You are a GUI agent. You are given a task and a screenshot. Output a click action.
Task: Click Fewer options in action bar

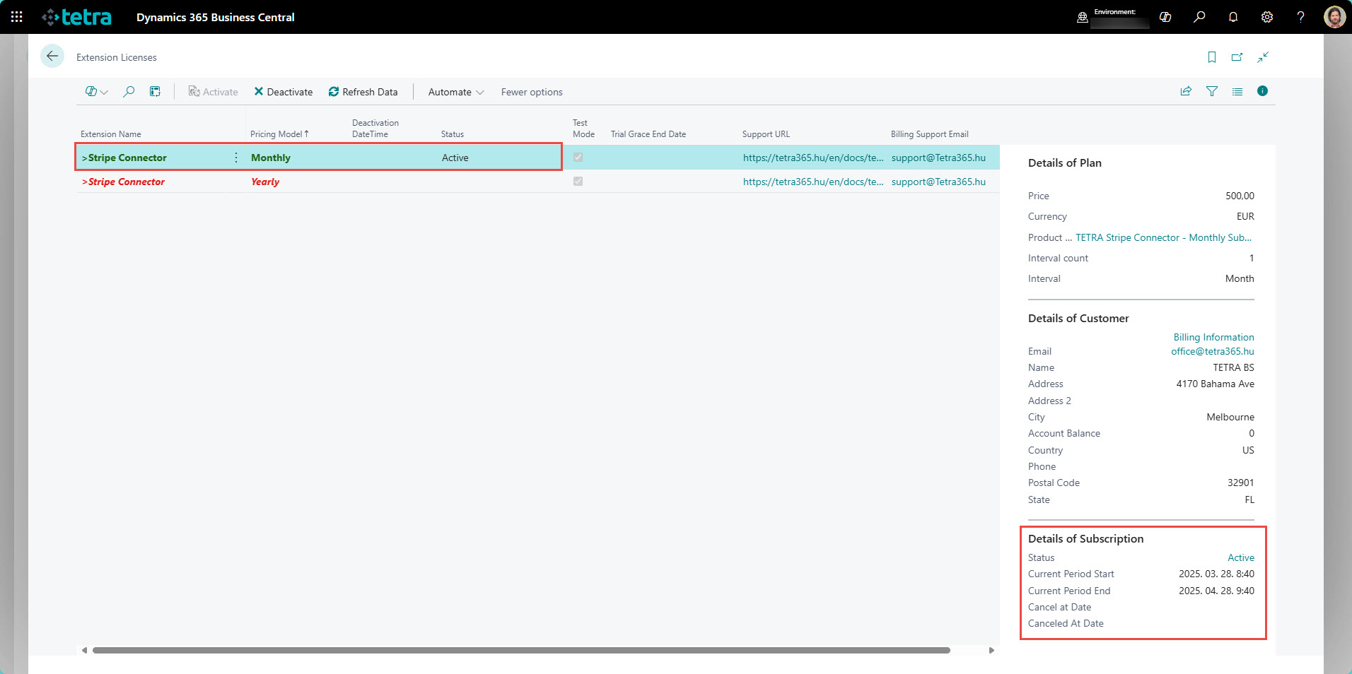(x=532, y=92)
